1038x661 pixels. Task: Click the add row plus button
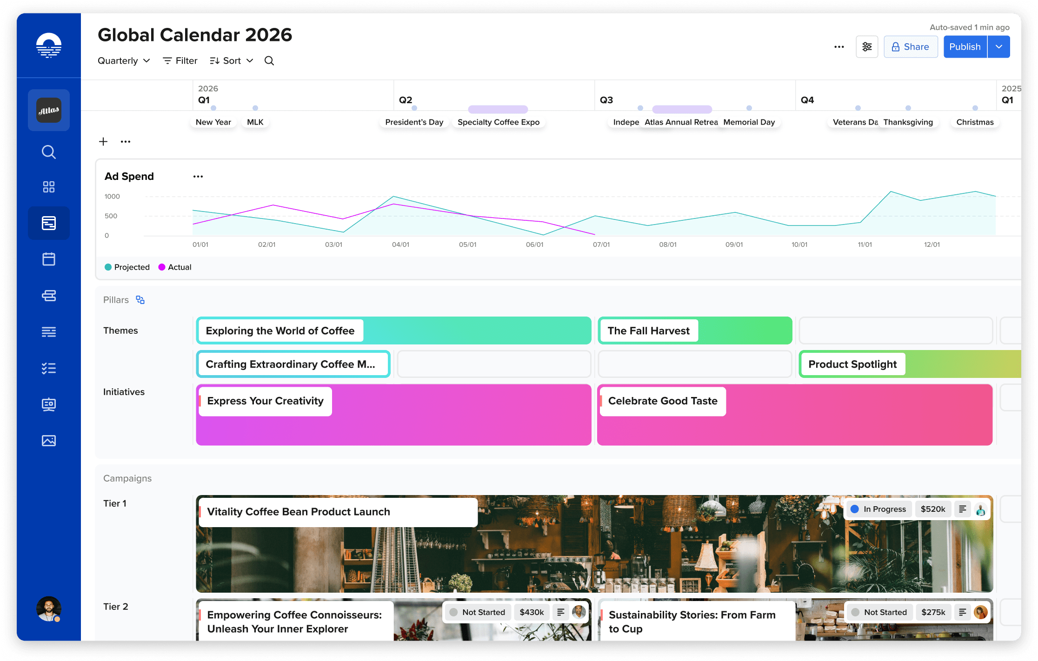click(103, 142)
